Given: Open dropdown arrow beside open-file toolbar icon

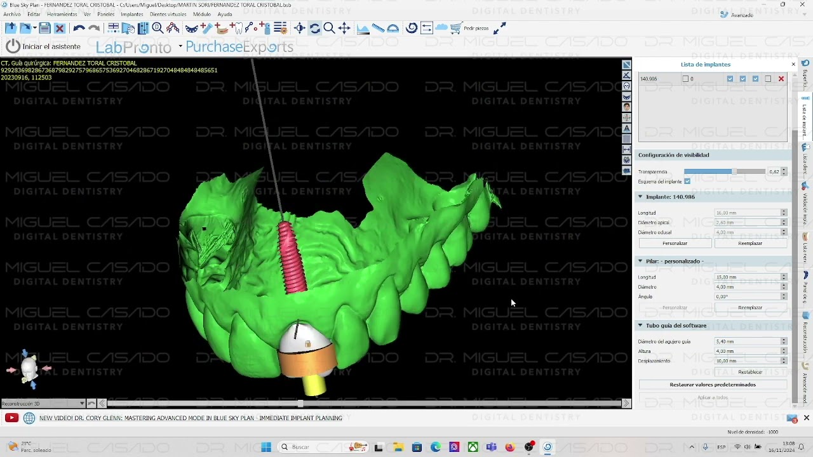Looking at the screenshot, I should pos(34,28).
